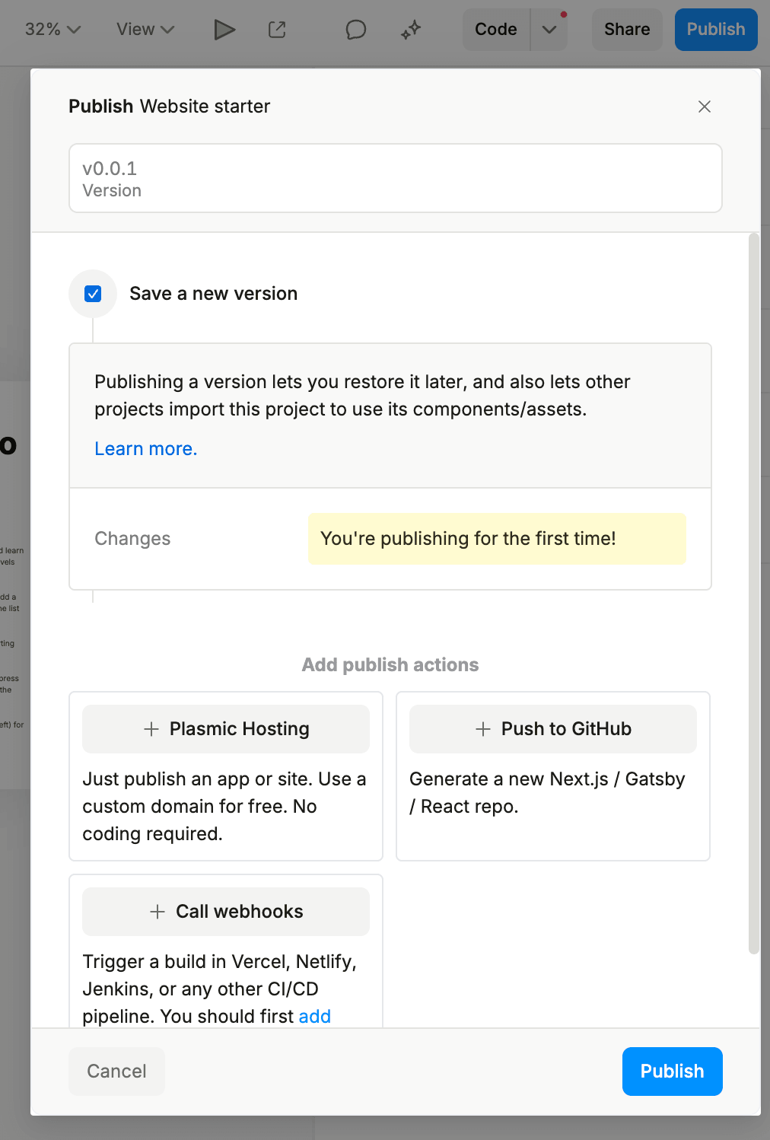Add the Plasmic Hosting publish action

coord(226,729)
